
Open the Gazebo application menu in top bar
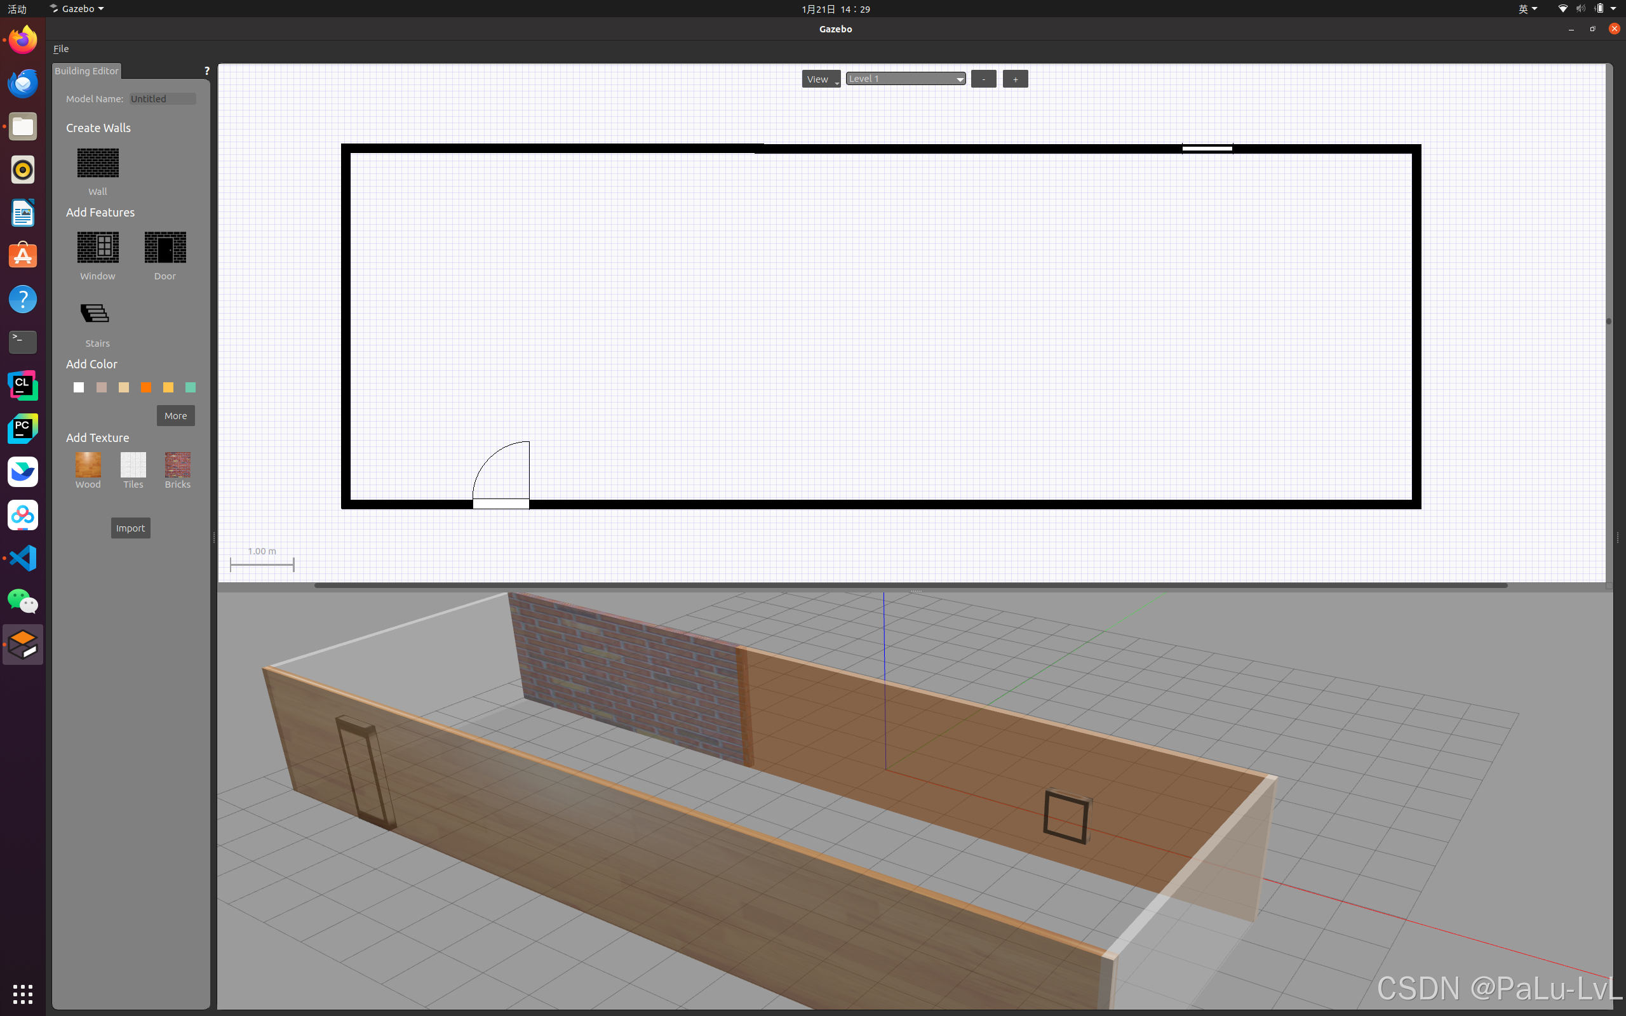[77, 9]
